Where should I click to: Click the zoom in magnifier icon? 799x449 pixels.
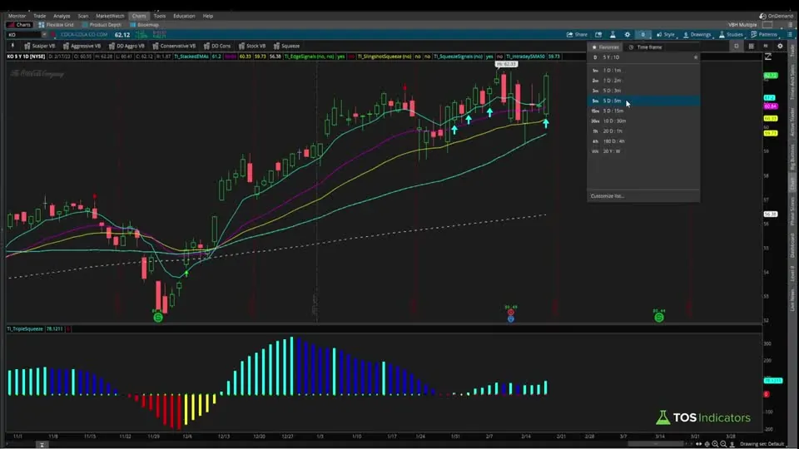[x=715, y=444]
